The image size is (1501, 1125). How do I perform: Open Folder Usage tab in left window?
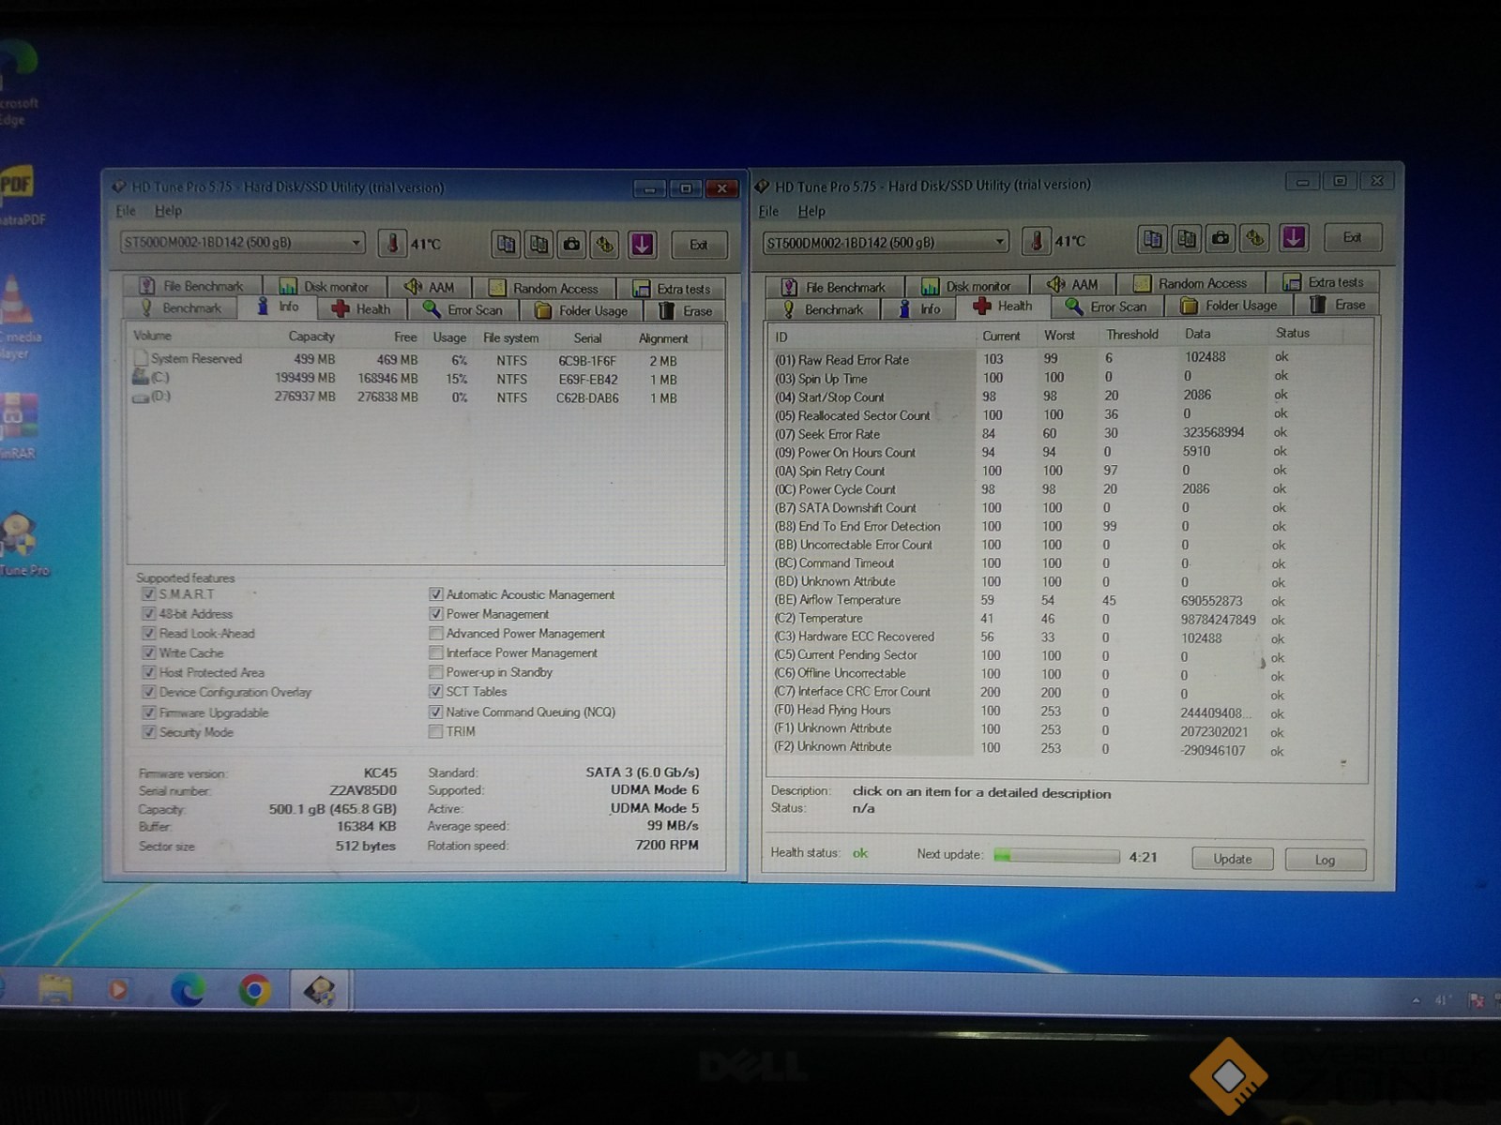pos(582,310)
